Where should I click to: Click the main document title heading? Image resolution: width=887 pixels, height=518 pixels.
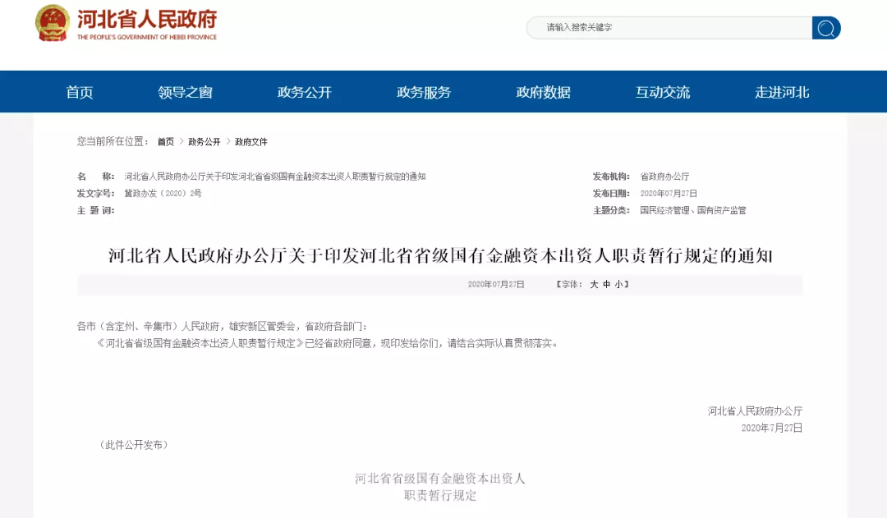[x=440, y=256]
